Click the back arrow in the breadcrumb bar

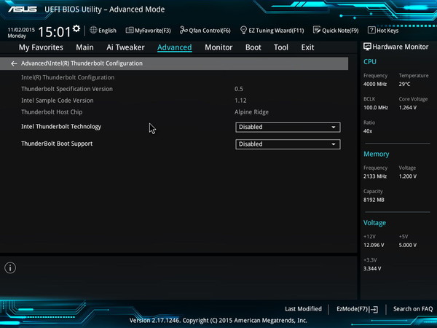[x=14, y=63]
